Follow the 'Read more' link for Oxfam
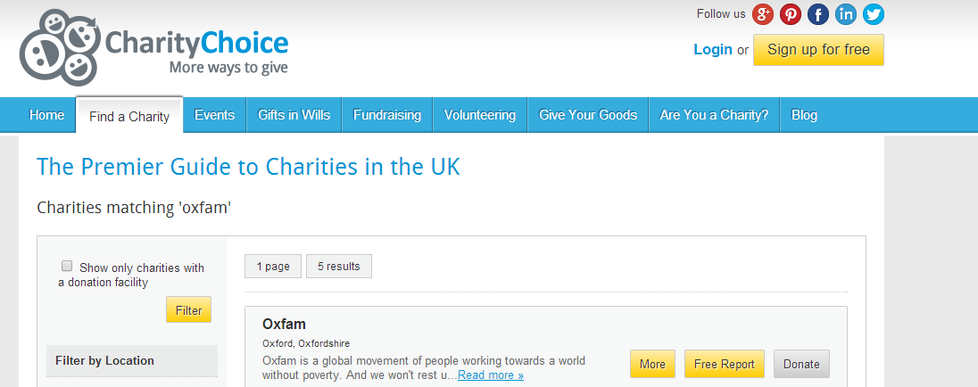 point(491,375)
